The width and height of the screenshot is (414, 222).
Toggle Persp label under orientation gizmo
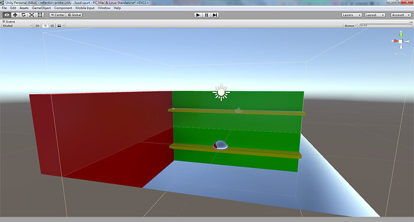(x=400, y=54)
